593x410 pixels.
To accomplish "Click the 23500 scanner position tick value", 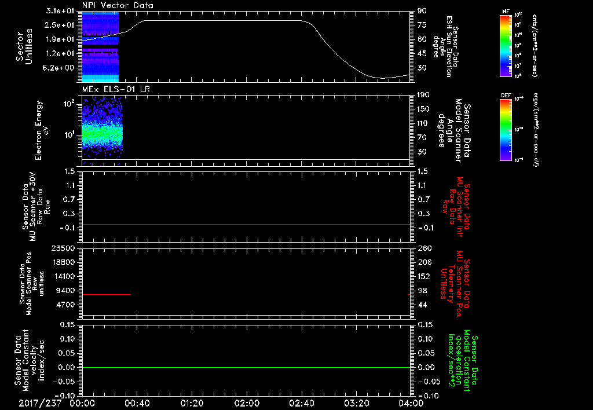I will [63, 248].
